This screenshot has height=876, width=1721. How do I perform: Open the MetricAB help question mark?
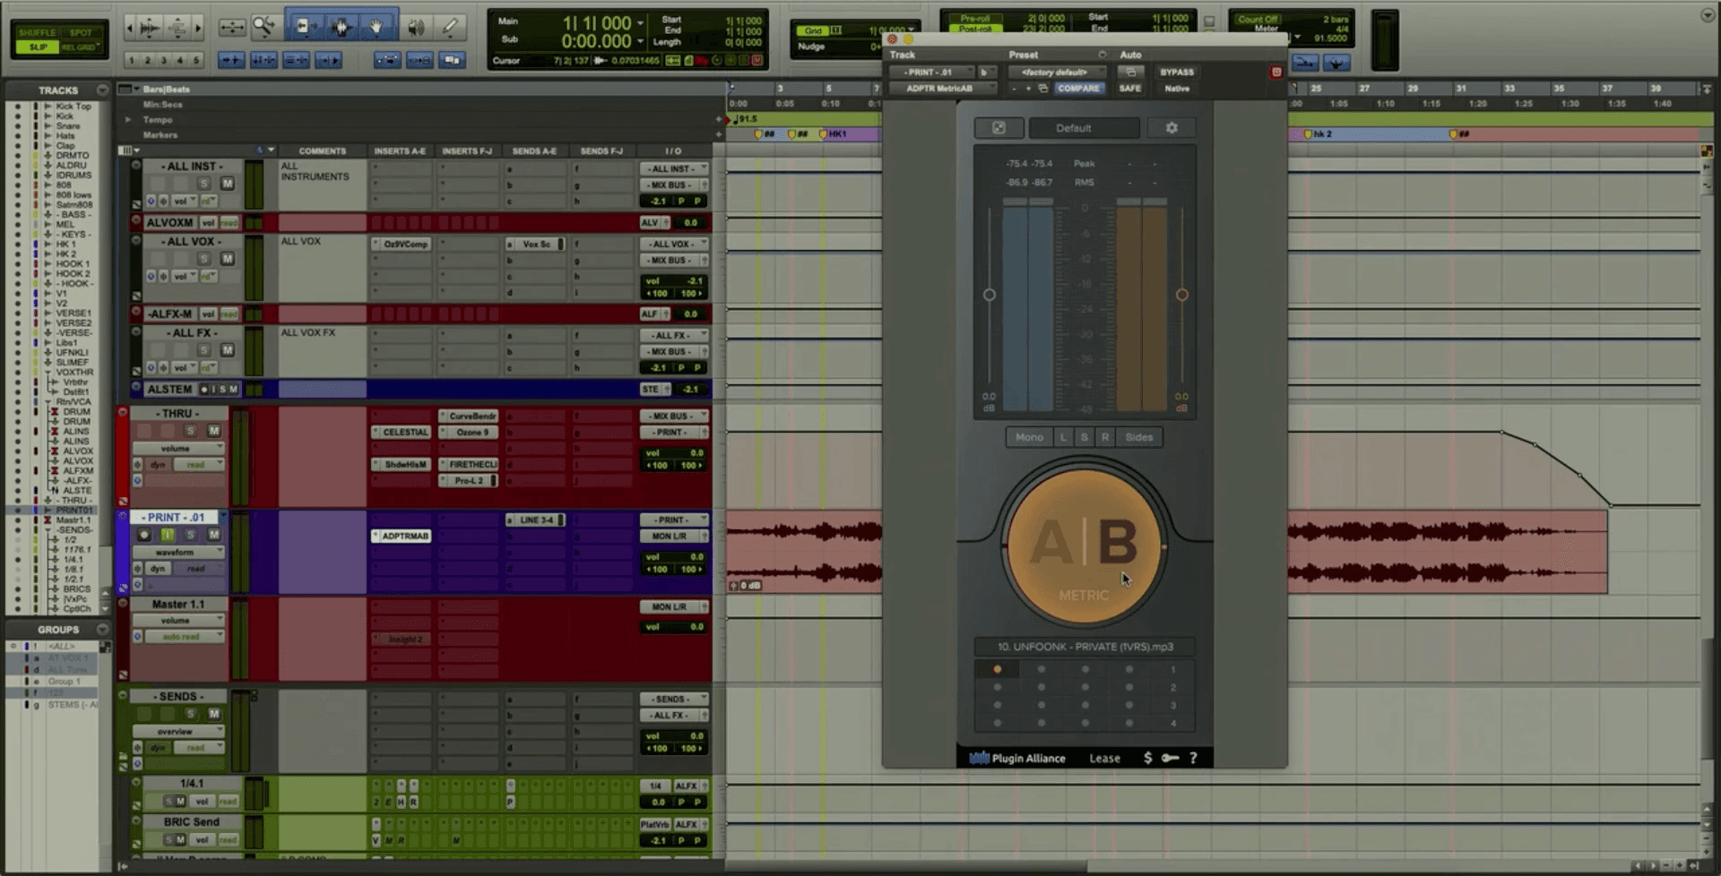click(x=1193, y=758)
